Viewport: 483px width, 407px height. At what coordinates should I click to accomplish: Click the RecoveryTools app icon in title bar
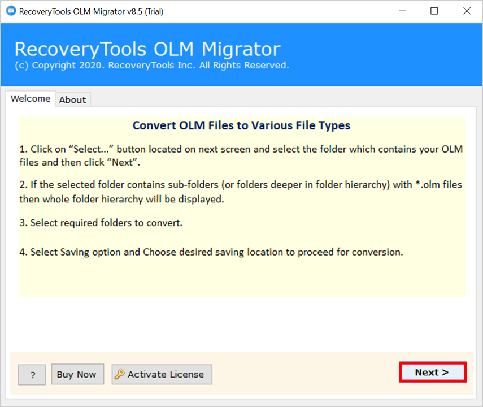tap(10, 11)
